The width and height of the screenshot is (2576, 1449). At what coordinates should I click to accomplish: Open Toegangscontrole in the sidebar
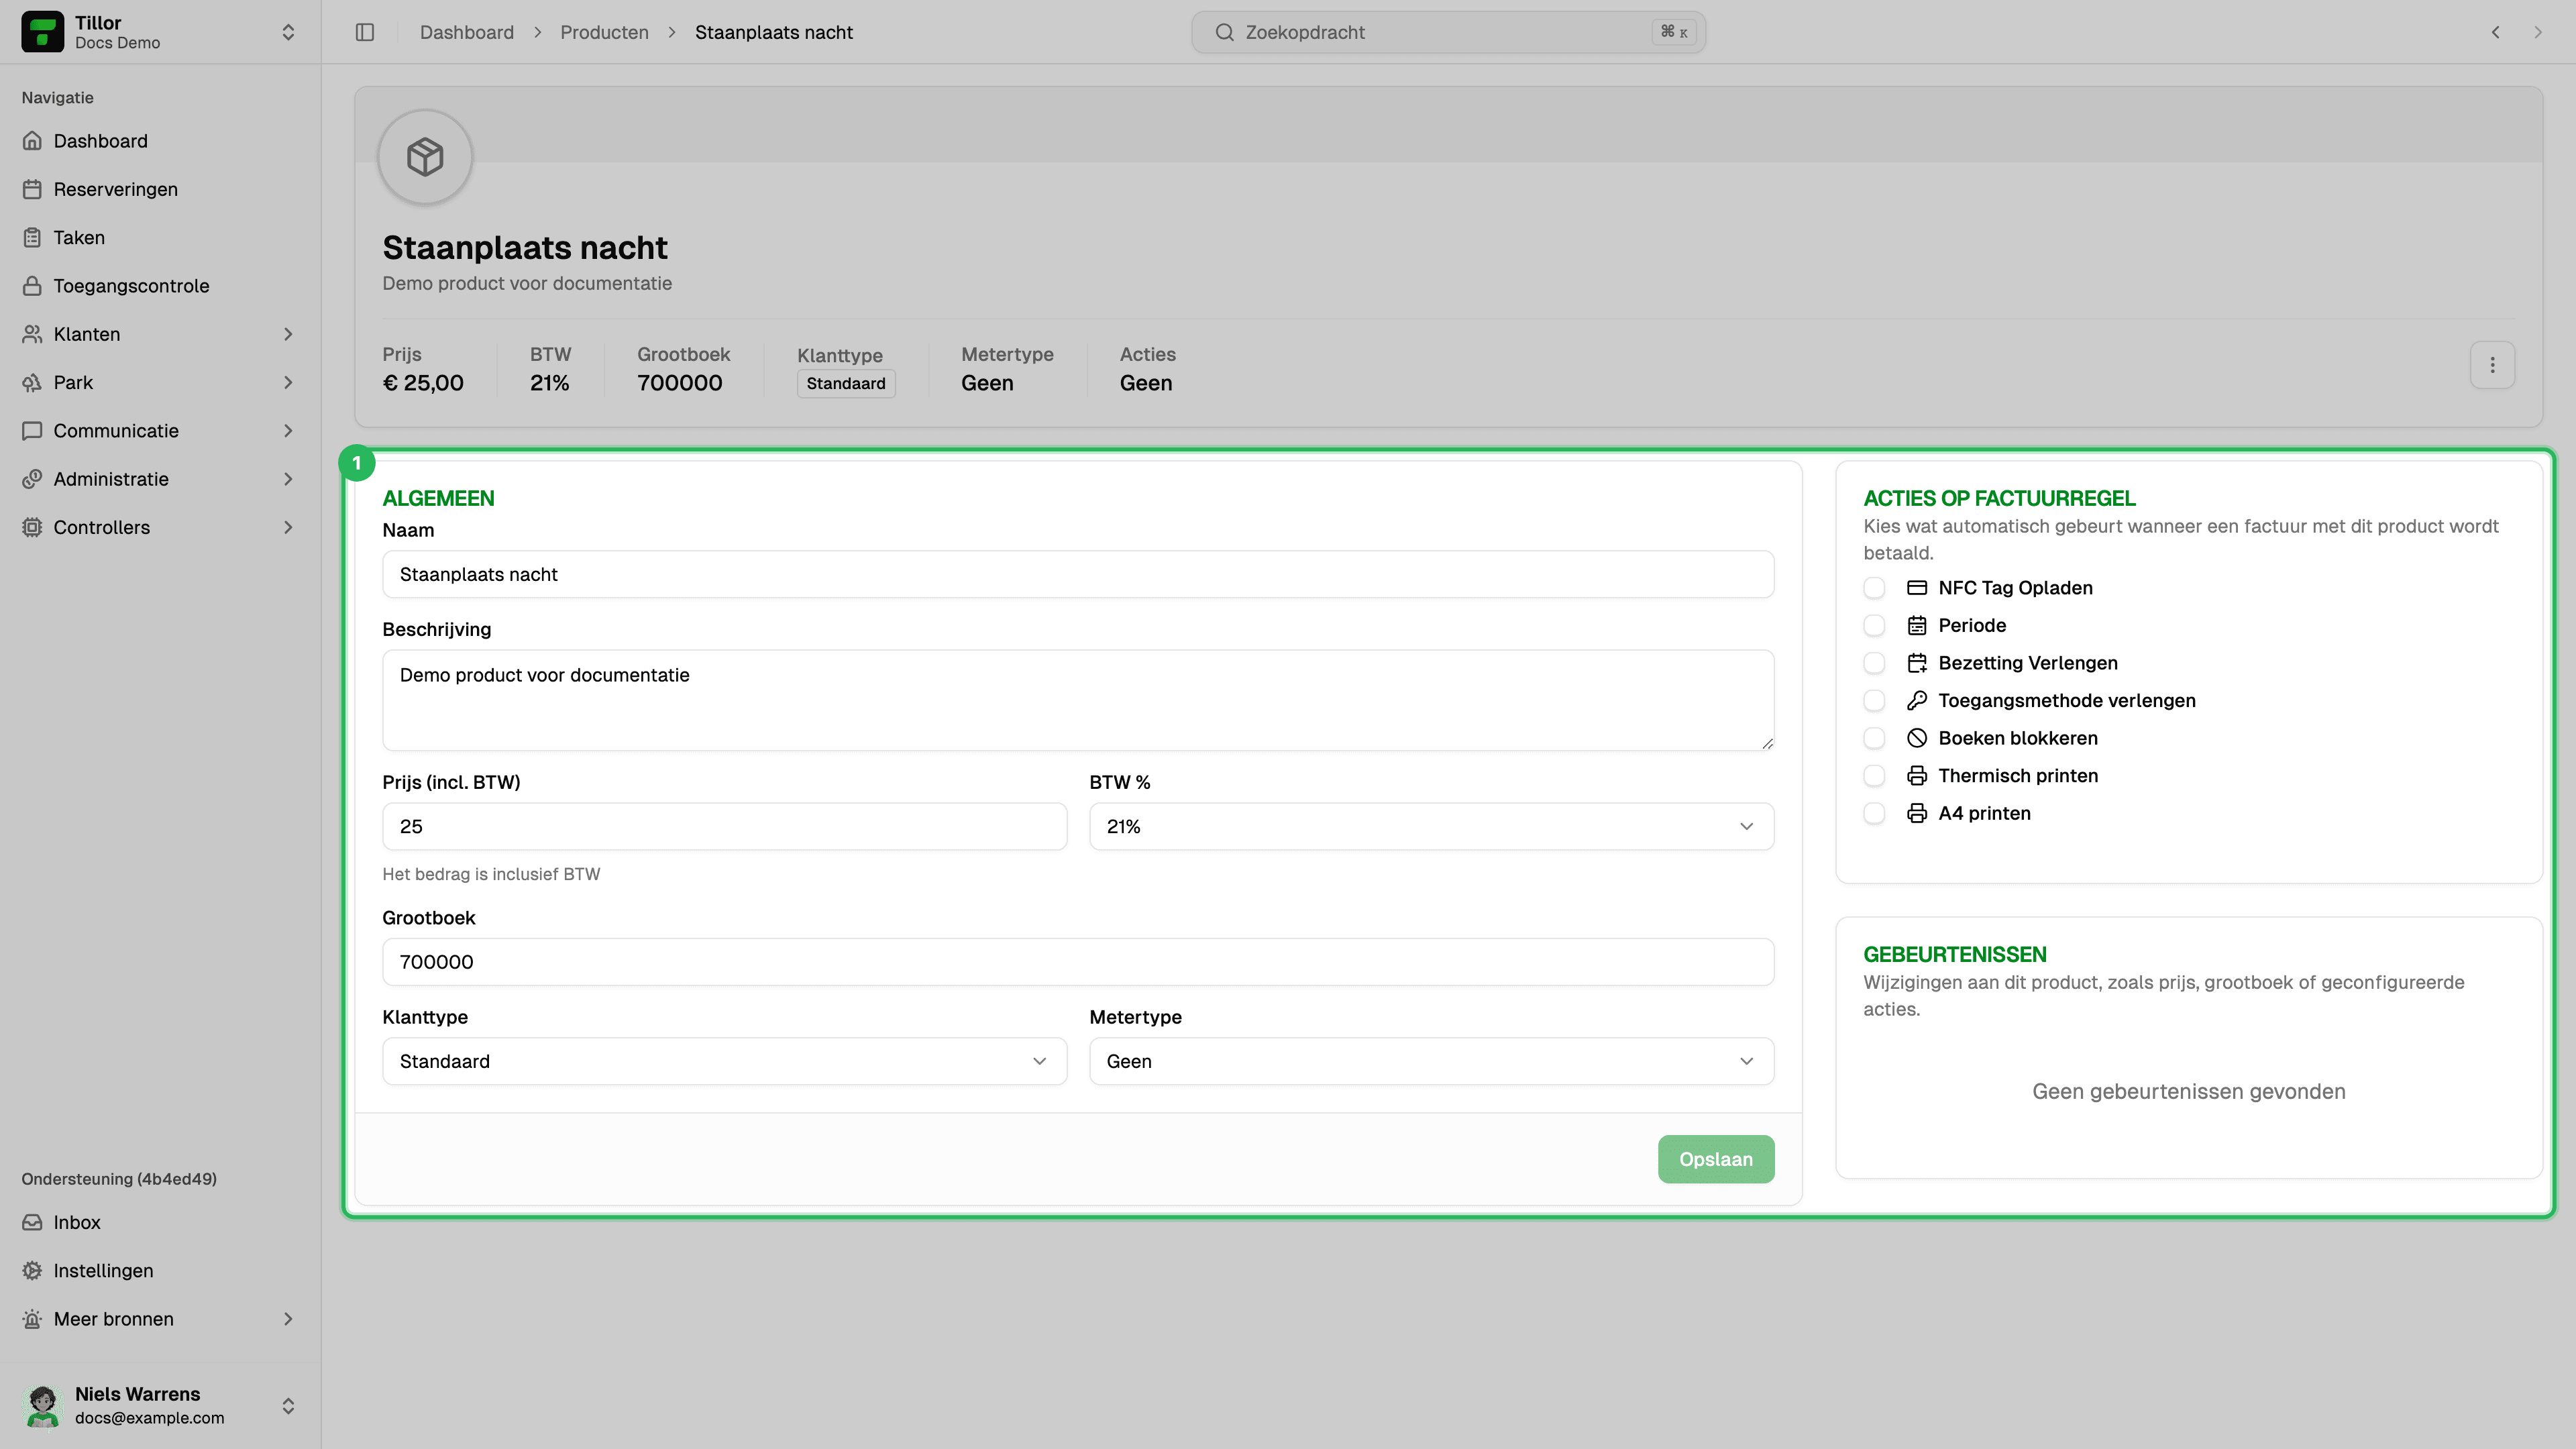pyautogui.click(x=160, y=286)
